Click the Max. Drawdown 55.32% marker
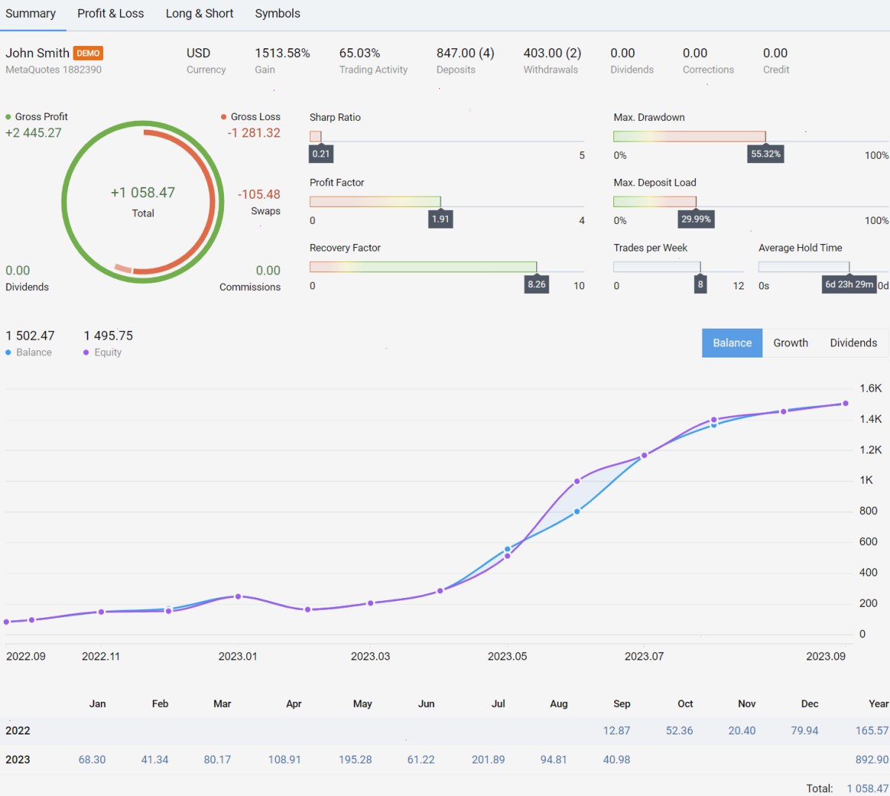This screenshot has width=890, height=796. (765, 154)
